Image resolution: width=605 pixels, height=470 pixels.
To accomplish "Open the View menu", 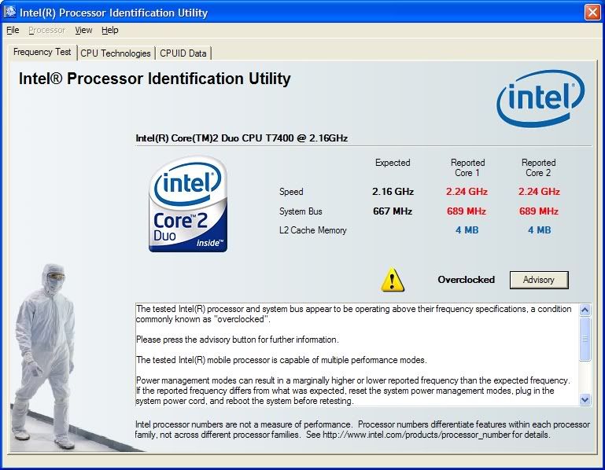I will point(83,30).
